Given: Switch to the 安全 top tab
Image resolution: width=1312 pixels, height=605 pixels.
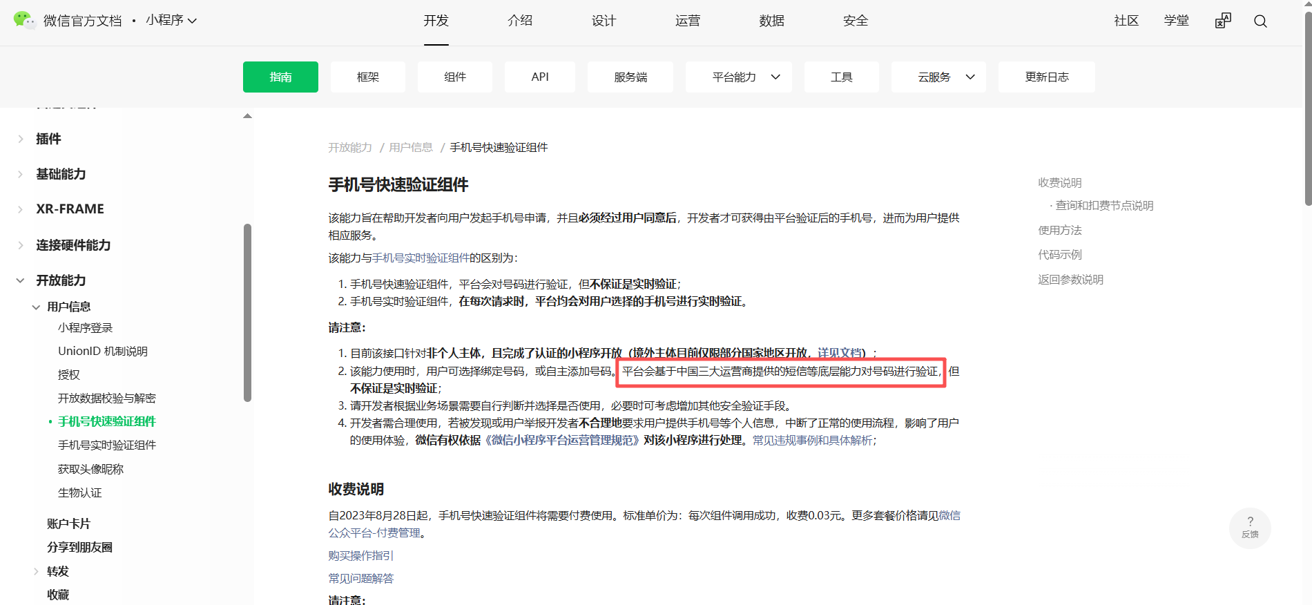Looking at the screenshot, I should [856, 21].
